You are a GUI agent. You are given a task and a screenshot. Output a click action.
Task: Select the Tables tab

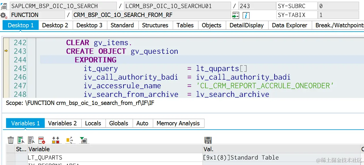(x=185, y=25)
